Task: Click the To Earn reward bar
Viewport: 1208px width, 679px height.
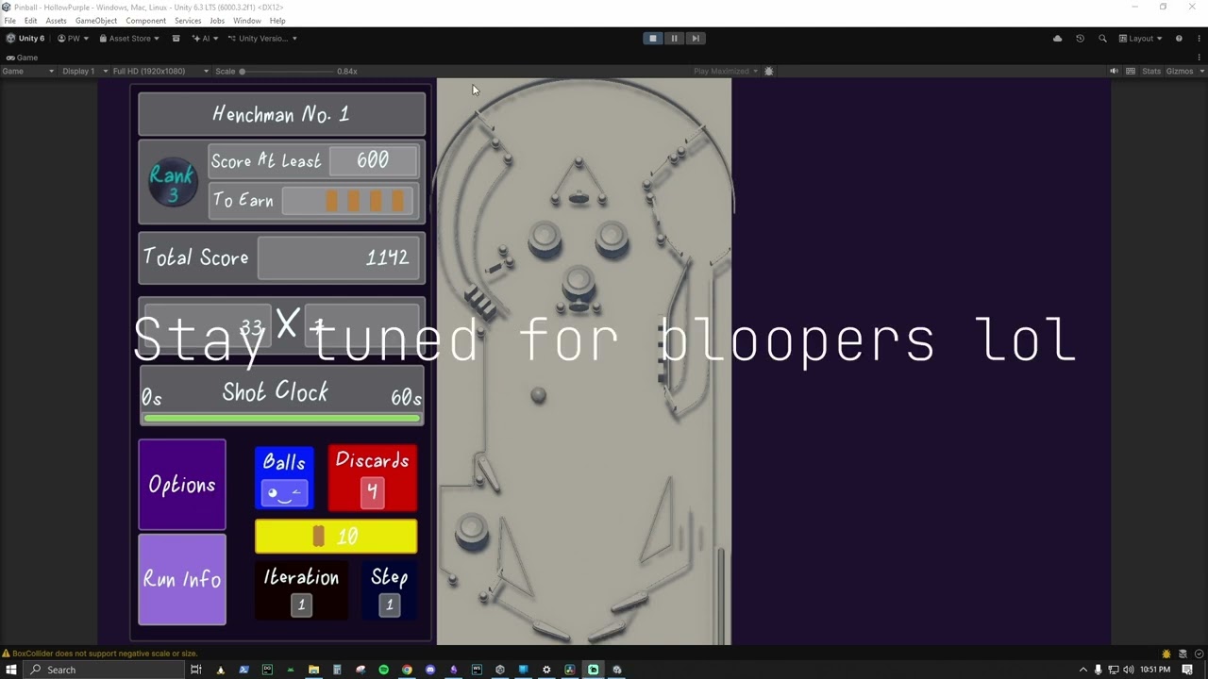Action: pos(348,201)
